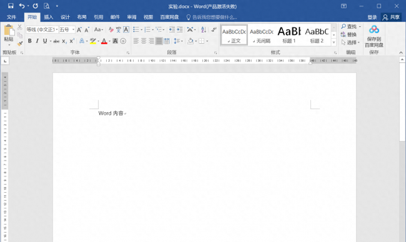The image size is (406, 242).
Task: Click Decrease Indent icon
Action: [x=172, y=29]
